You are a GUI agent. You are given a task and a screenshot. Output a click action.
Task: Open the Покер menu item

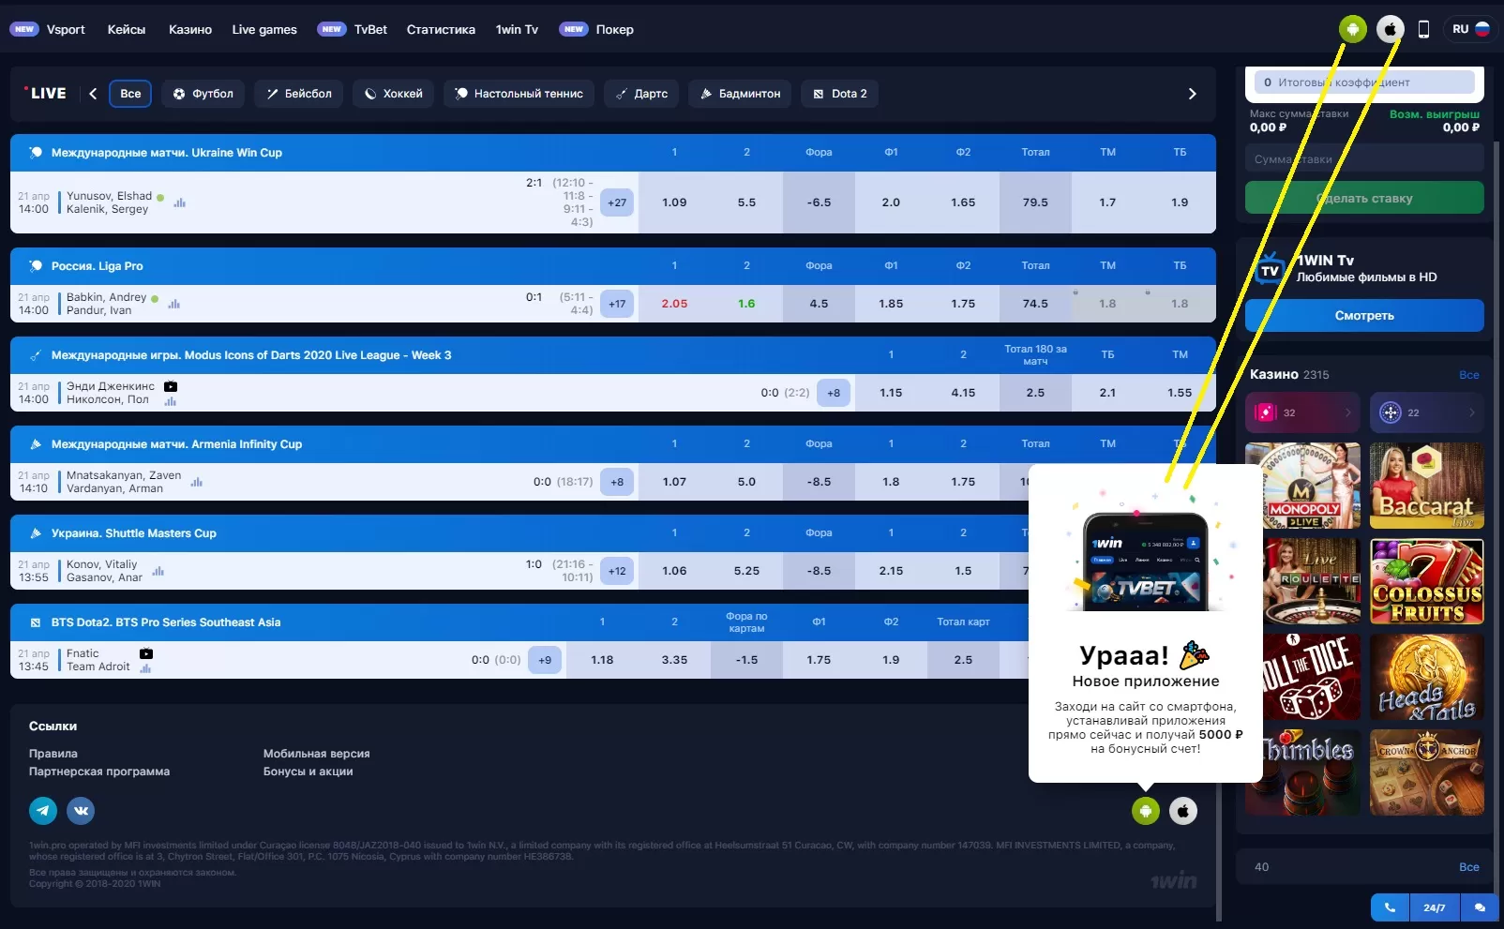click(x=614, y=30)
